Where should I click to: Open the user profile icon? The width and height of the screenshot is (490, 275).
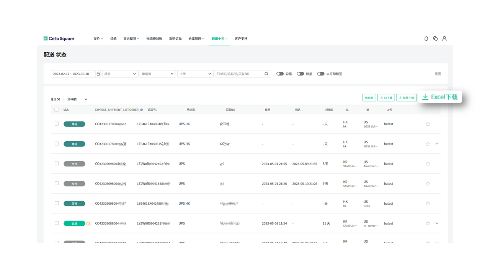pos(444,39)
